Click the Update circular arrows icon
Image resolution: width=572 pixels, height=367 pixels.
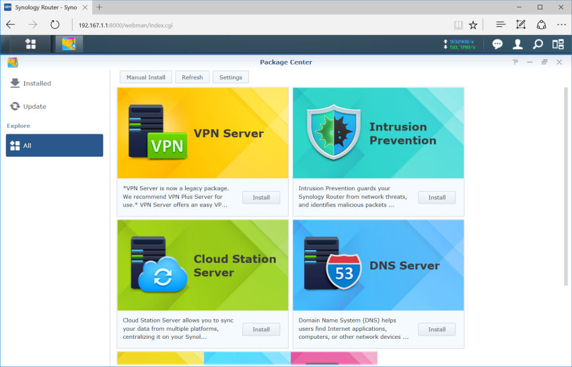(x=15, y=106)
